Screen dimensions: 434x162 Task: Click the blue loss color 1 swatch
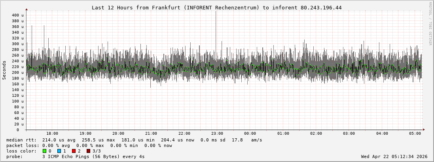[x=59, y=151]
